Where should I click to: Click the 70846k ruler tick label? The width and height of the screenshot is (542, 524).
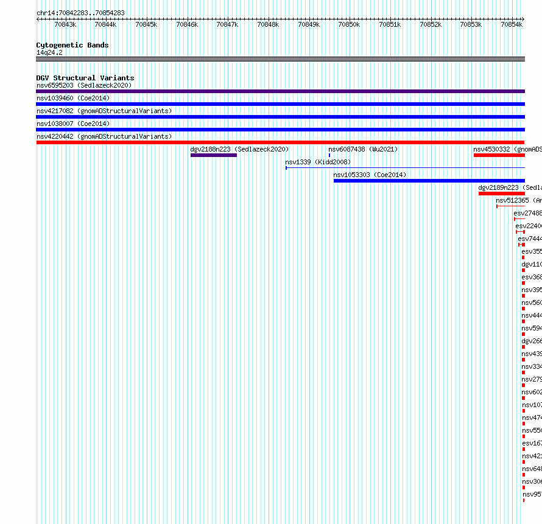point(187,24)
